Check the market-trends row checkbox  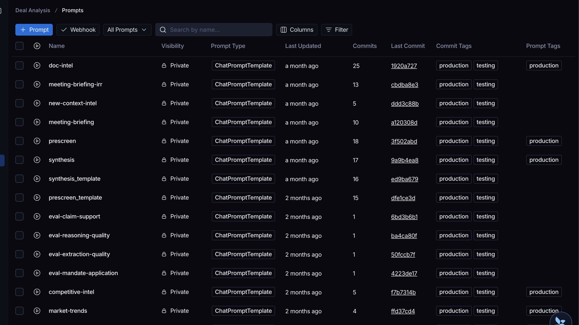[20, 311]
